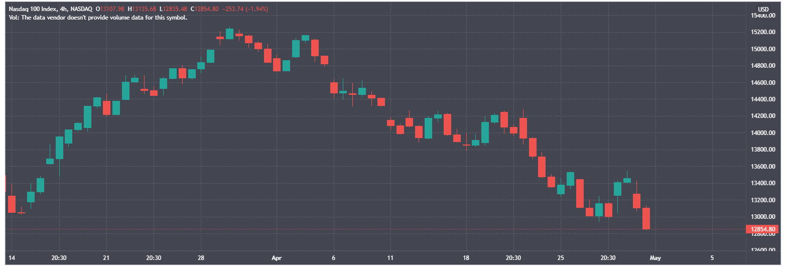Jump to the Apr time axis label
Screen dimensions: 786x268
(x=277, y=258)
